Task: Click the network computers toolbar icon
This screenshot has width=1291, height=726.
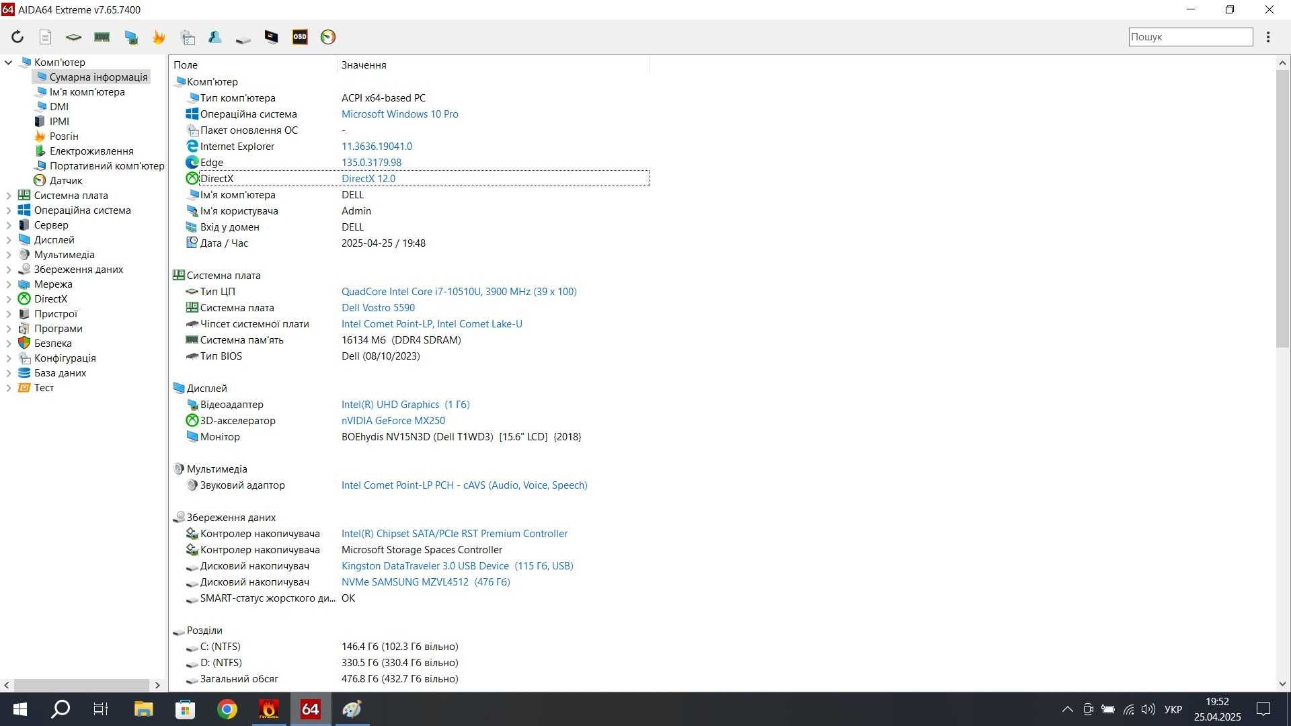Action: pos(131,37)
